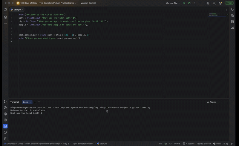Click the AI Assistant spiral icon in toolbar
The image size is (239, 146).
208,3
